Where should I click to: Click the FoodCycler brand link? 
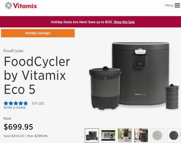pos(14,51)
